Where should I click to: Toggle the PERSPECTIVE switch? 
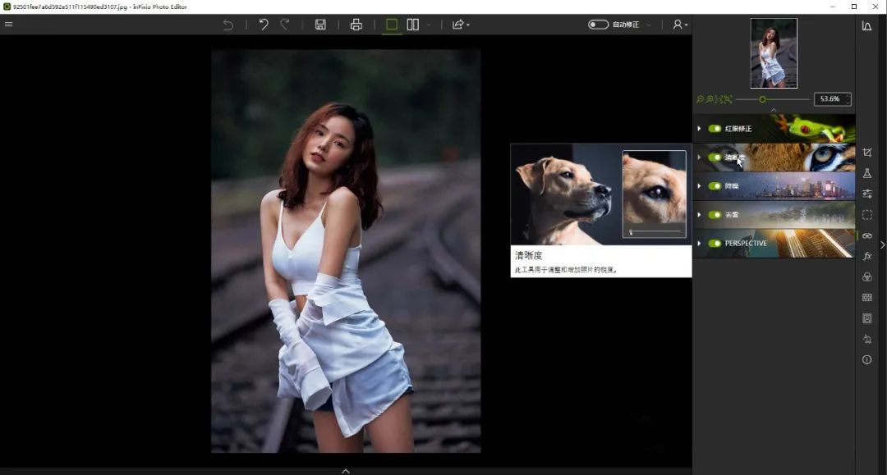715,244
